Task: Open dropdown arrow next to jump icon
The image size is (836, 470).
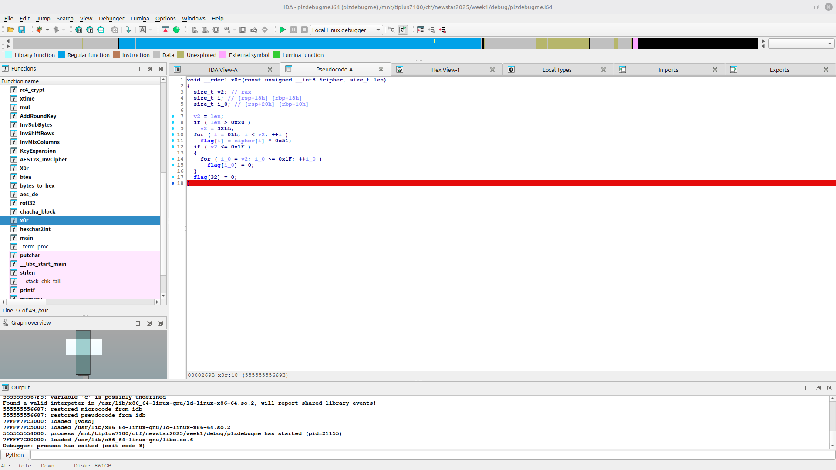Action: (47, 30)
